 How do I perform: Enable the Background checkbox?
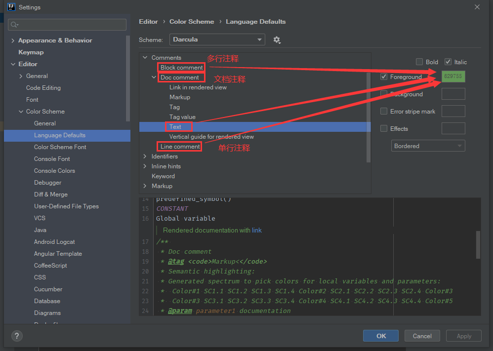(x=384, y=94)
